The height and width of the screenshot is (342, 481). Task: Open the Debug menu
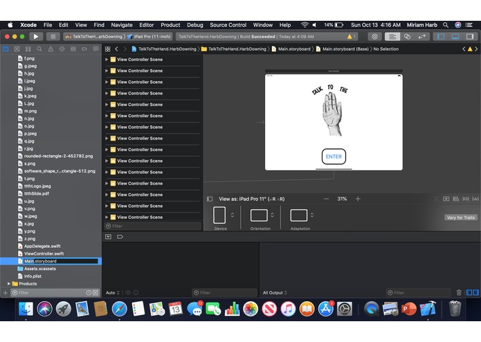tap(194, 25)
